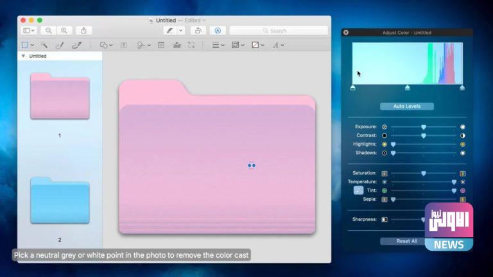493x277 pixels.
Task: Open the Share button in the toolbar
Action: 83,30
